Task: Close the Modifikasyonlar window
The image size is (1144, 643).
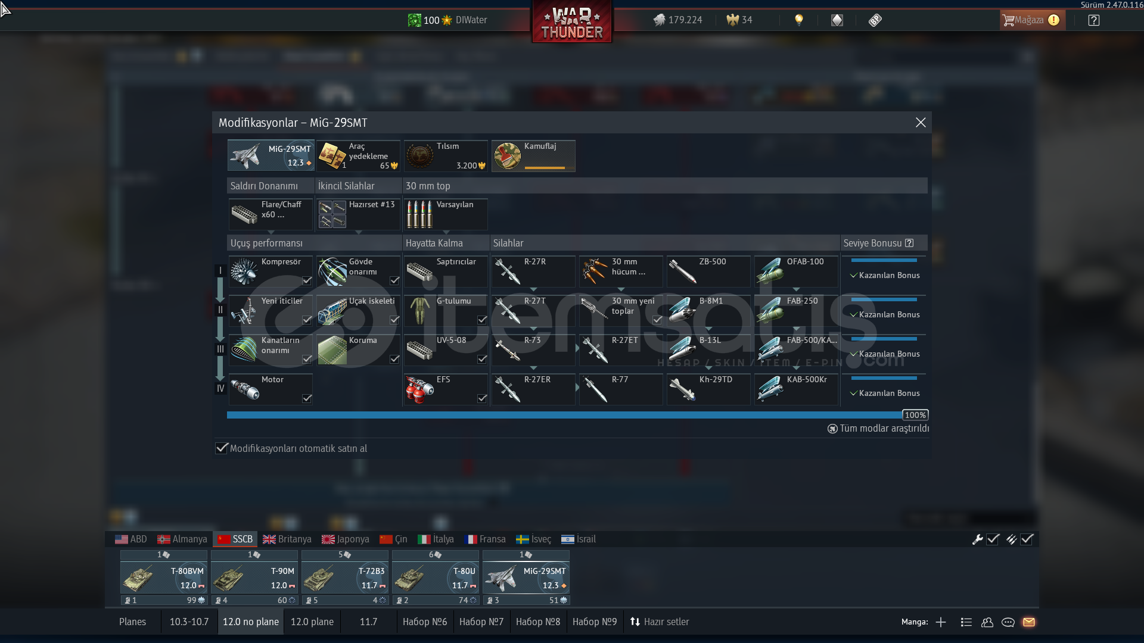Action: (921, 123)
